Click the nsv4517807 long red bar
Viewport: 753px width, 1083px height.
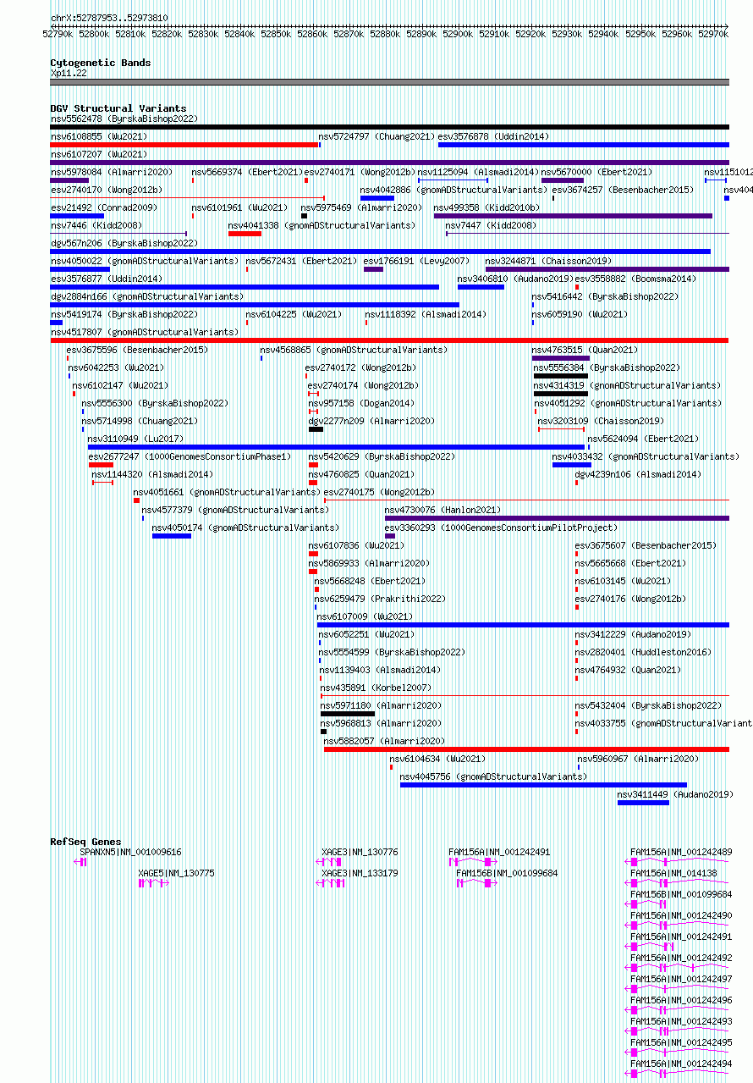[x=389, y=340]
